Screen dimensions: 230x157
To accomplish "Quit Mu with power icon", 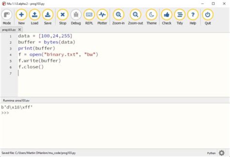I will (208, 17).
